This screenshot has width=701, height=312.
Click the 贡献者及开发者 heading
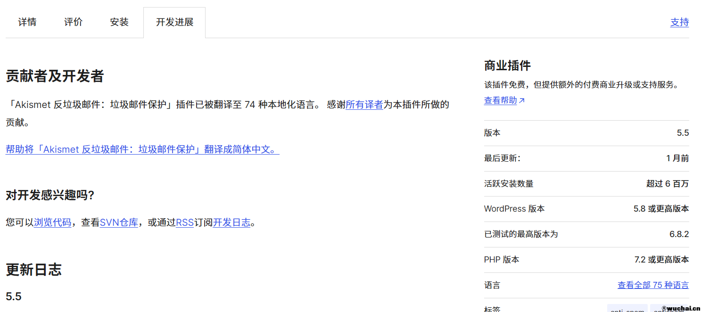55,76
